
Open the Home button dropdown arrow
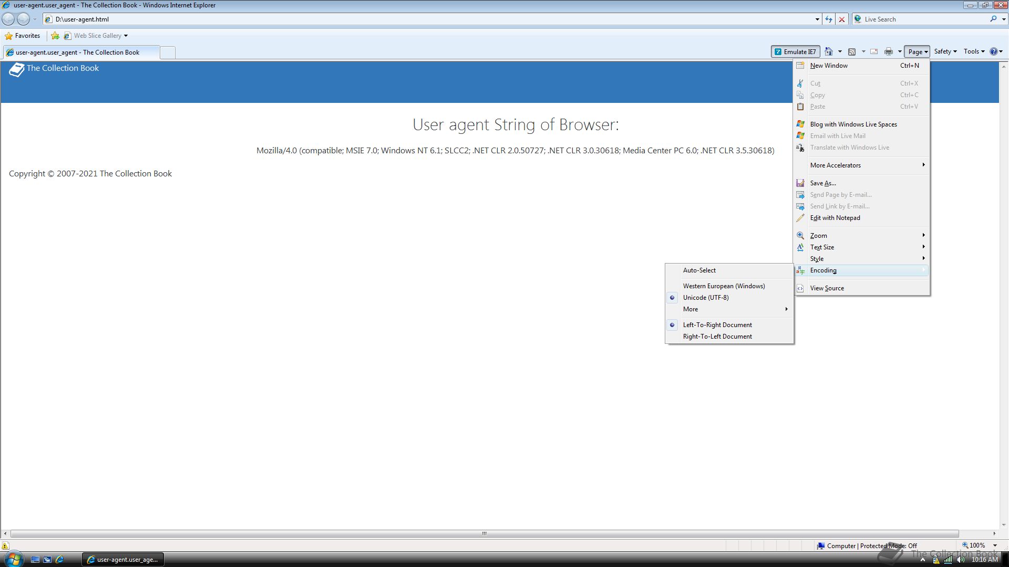(840, 51)
